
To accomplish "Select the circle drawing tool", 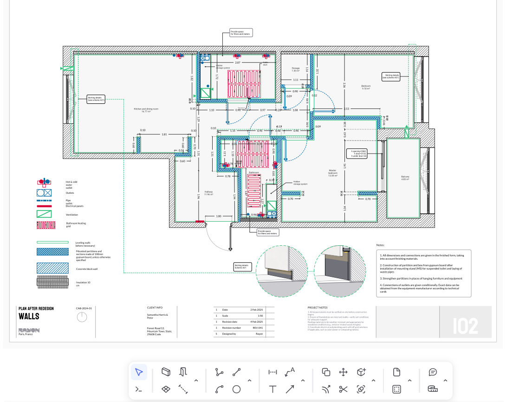I will coord(236,389).
